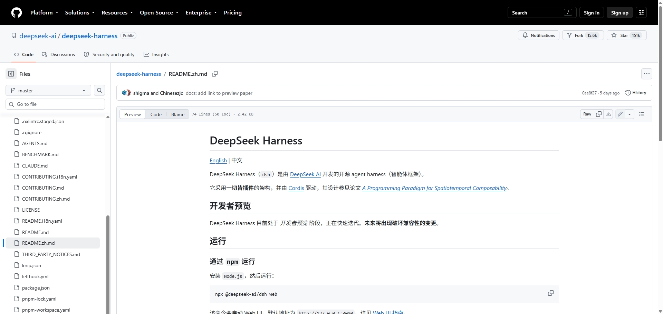Open the Discussions tab
The width and height of the screenshot is (663, 314).
click(58, 54)
